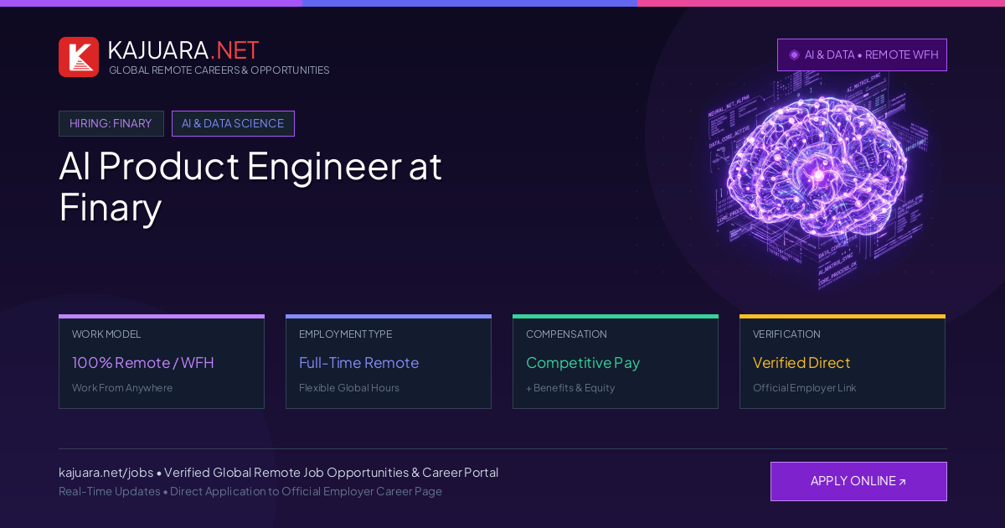Click the red Kajuara K logo icon
The width and height of the screenshot is (1005, 528).
pyautogui.click(x=79, y=57)
